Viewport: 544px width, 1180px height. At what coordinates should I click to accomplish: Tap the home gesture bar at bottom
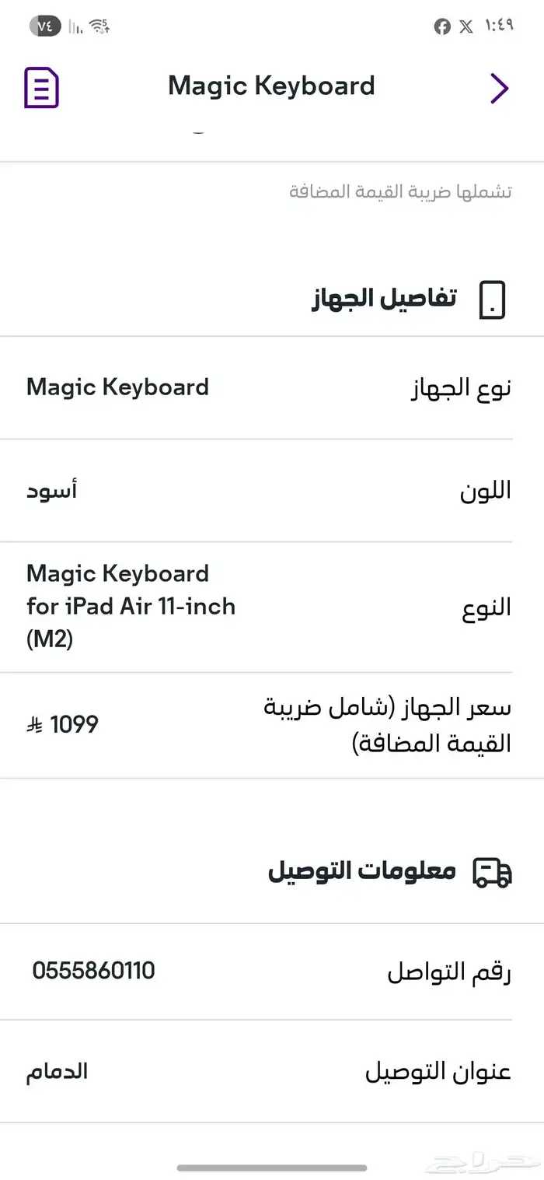tap(272, 1168)
